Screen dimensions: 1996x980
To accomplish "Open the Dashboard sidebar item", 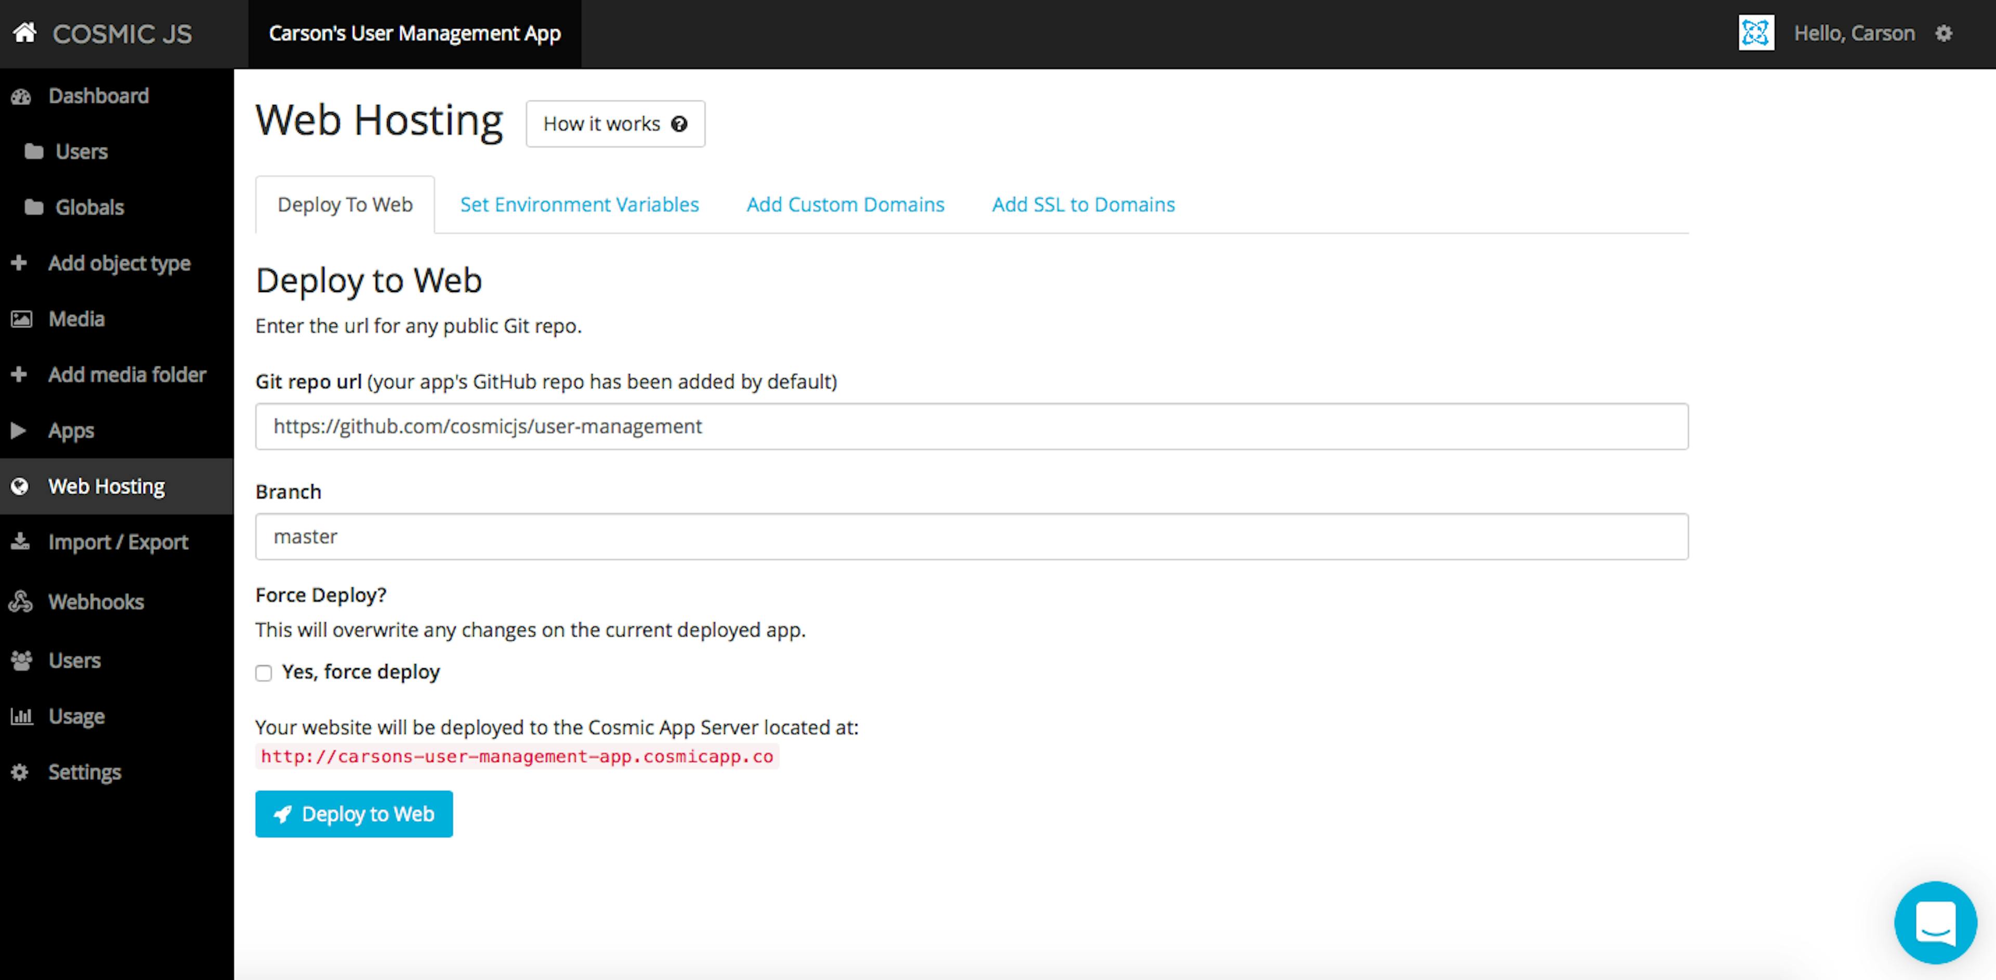I will 116,96.
